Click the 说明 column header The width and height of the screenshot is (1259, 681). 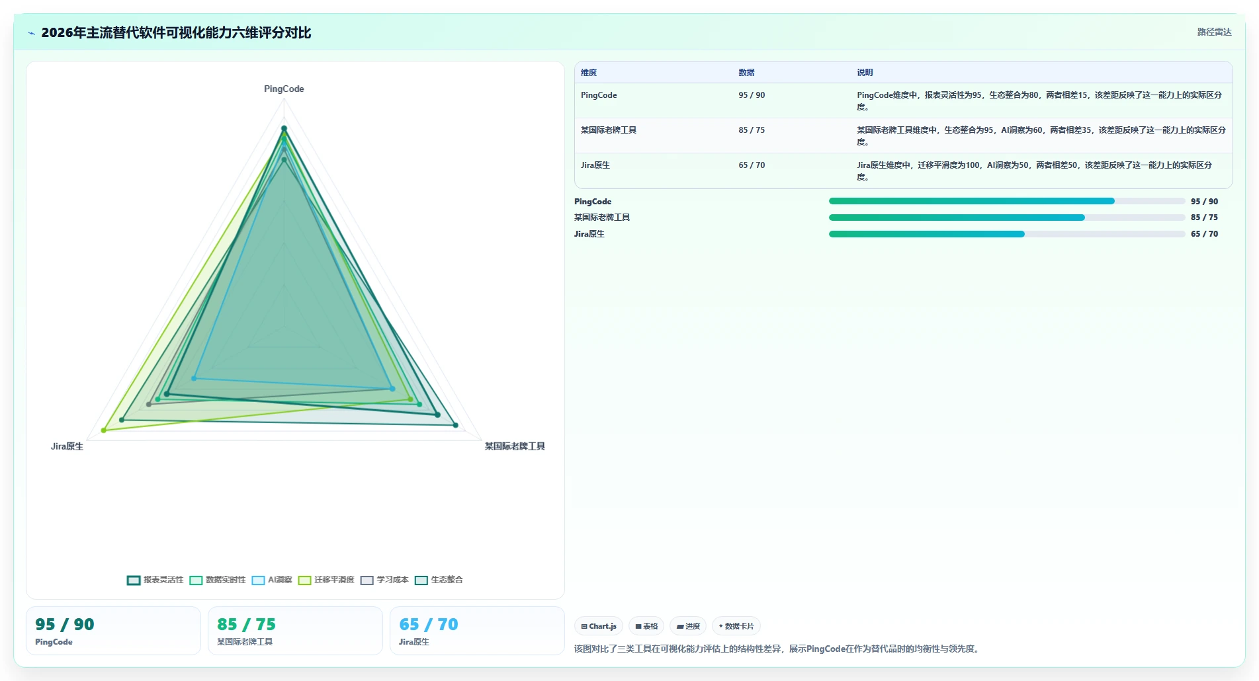tap(865, 73)
